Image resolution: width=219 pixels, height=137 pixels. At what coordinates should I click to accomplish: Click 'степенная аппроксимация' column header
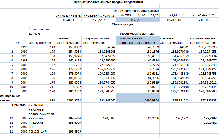tap(174, 41)
